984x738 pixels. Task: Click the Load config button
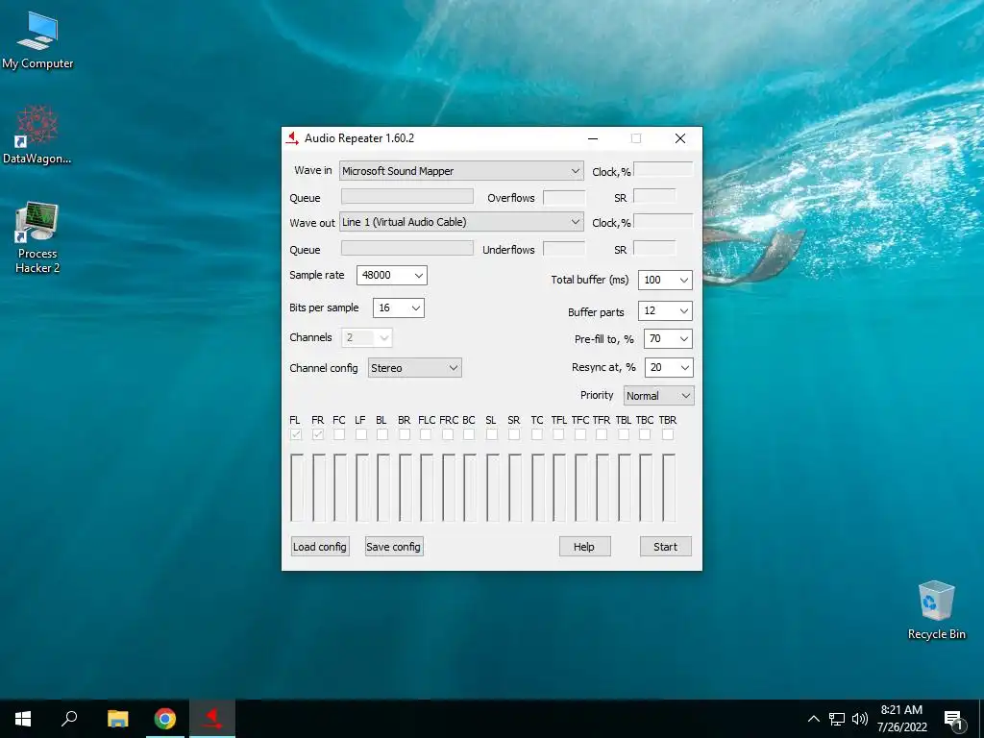coord(320,547)
